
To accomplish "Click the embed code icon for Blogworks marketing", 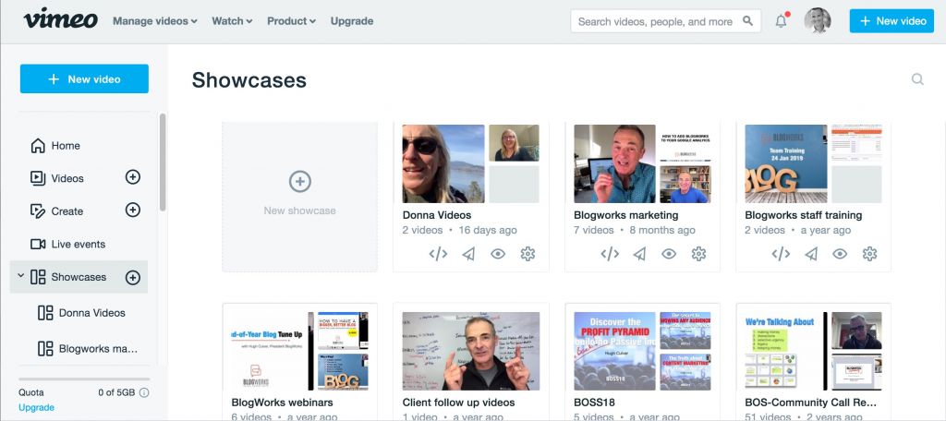I will (x=610, y=254).
